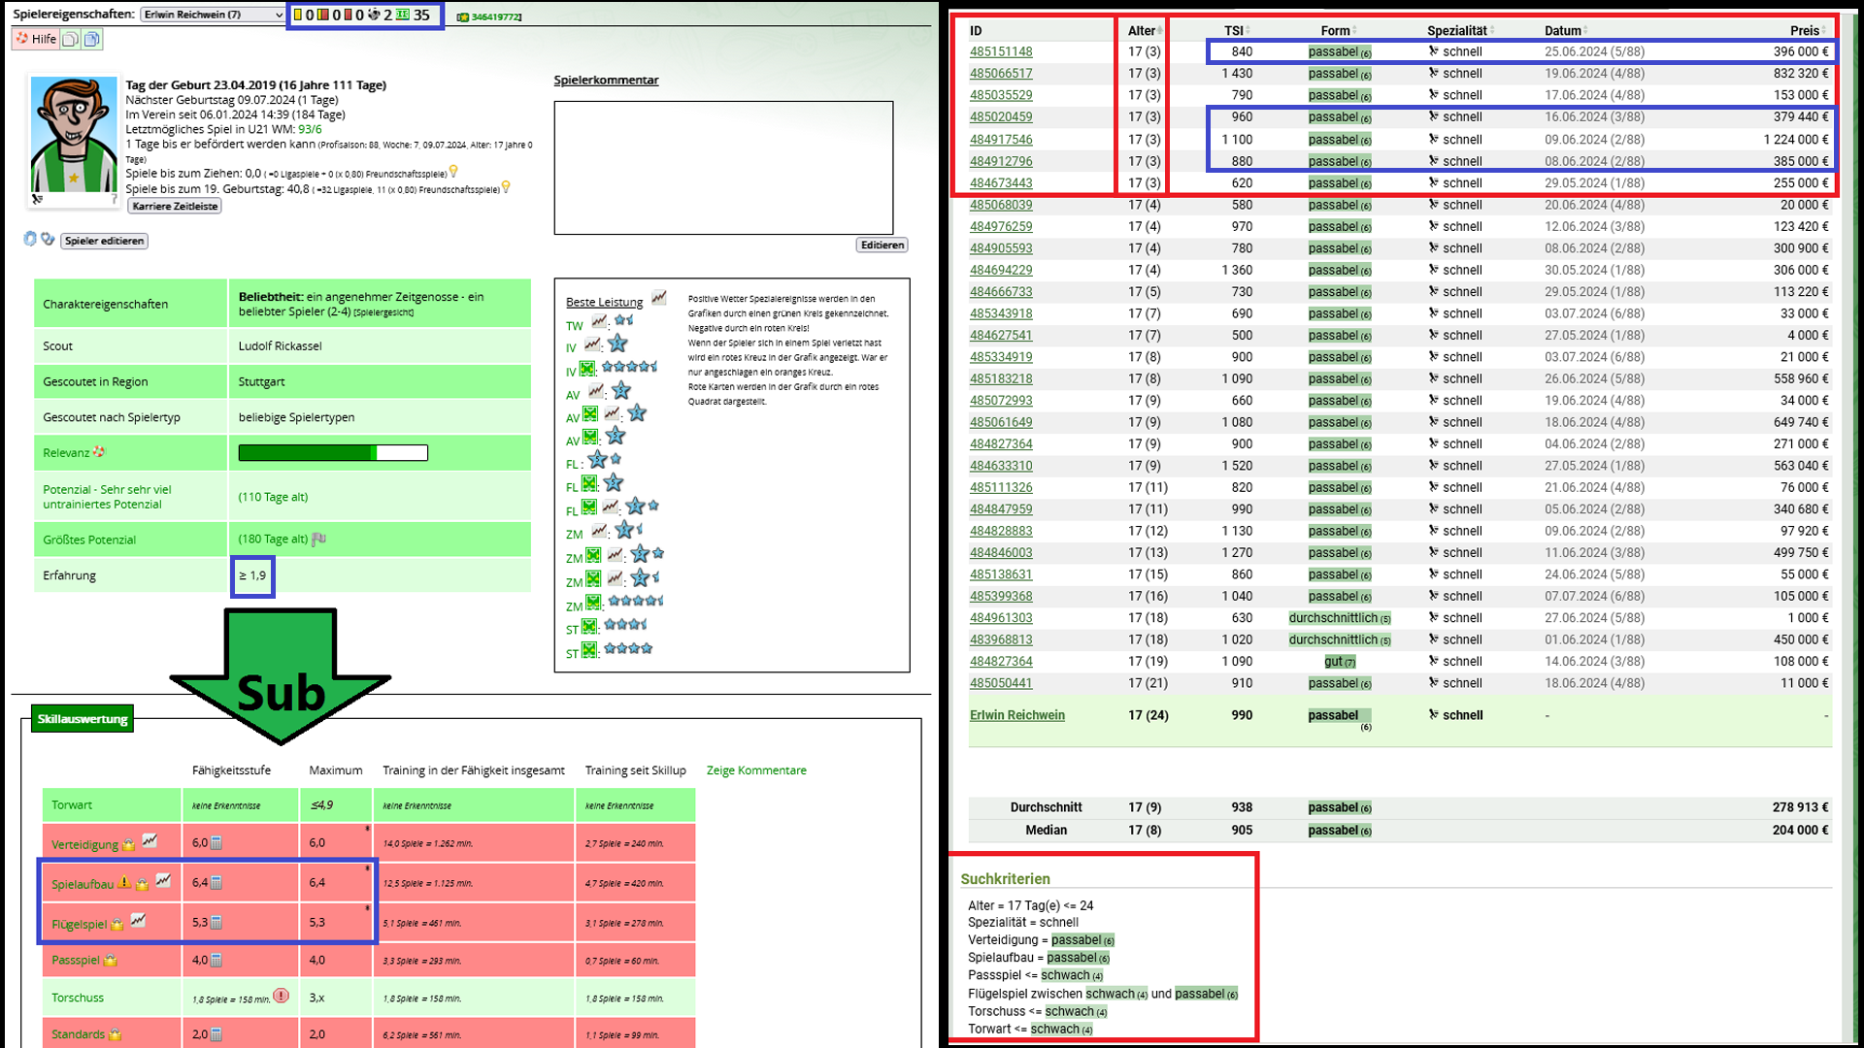Click inside the Spielerkommentar text box
Screen dimensions: 1864x1048
[723, 167]
